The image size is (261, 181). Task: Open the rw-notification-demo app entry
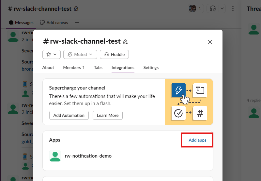coord(128,156)
